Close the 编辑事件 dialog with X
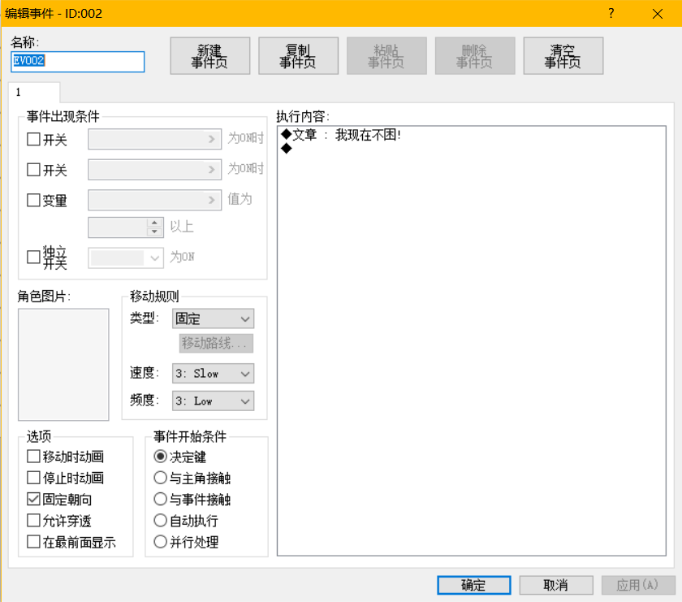This screenshot has height=602, width=682. (x=657, y=14)
